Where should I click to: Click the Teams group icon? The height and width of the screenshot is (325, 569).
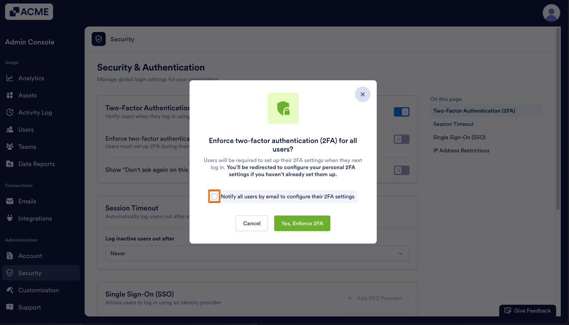[10, 147]
